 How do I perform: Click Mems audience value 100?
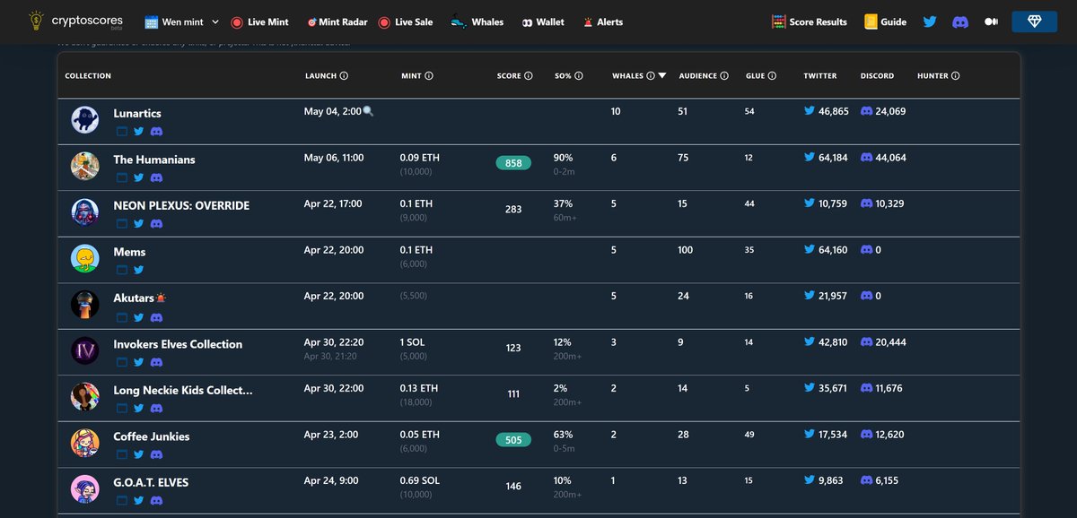click(x=686, y=250)
